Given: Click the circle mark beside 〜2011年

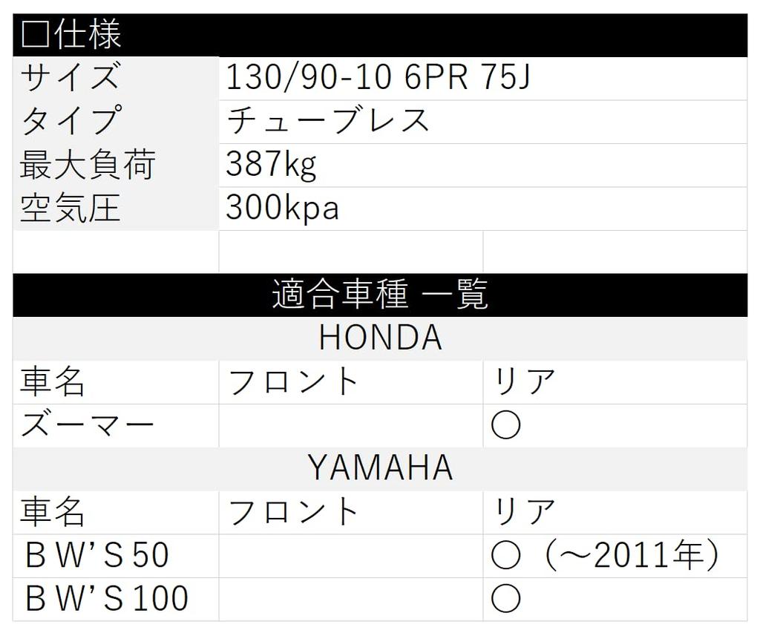Looking at the screenshot, I should 505,556.
